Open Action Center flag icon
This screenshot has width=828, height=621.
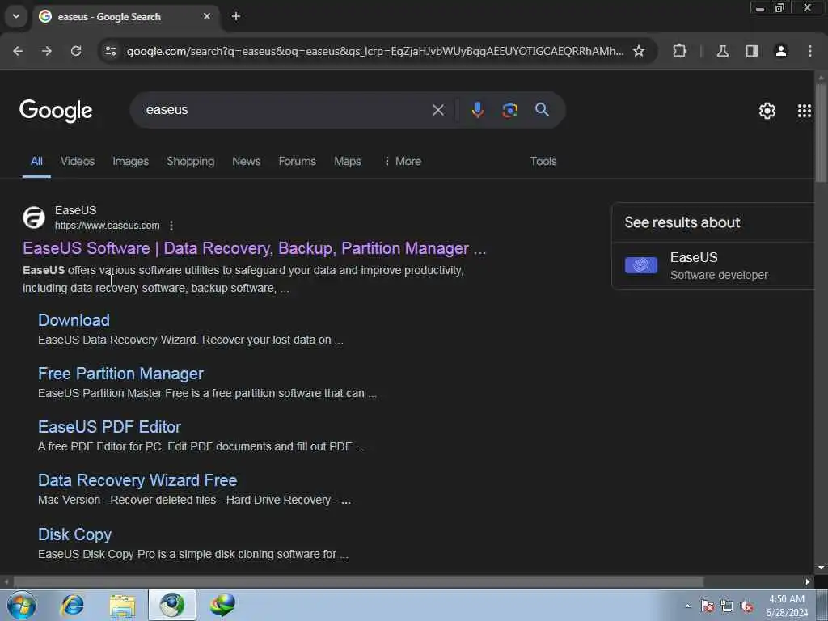pyautogui.click(x=707, y=606)
